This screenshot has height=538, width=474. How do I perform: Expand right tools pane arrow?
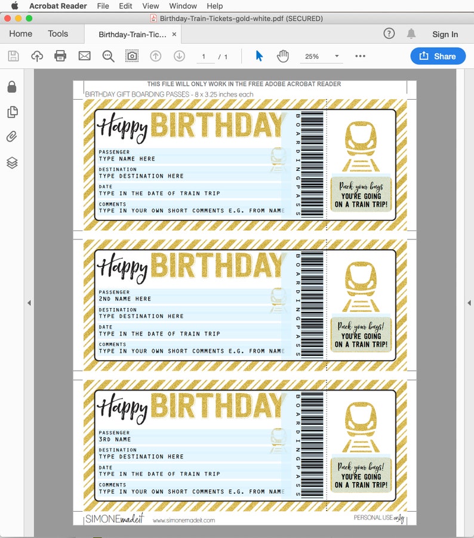(x=469, y=303)
